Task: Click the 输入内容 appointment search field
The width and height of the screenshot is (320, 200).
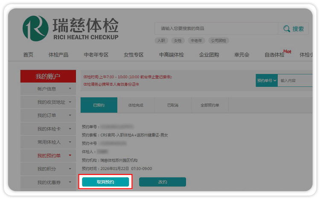Action: click(294, 80)
